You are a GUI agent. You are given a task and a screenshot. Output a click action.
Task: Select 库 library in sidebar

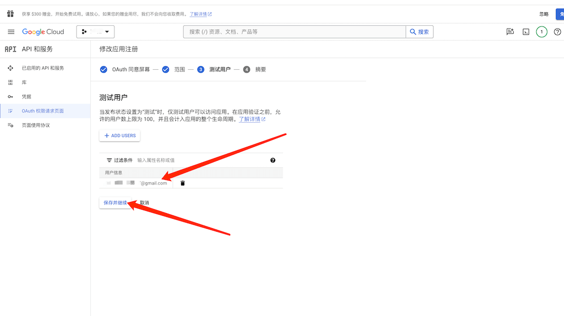pyautogui.click(x=24, y=82)
